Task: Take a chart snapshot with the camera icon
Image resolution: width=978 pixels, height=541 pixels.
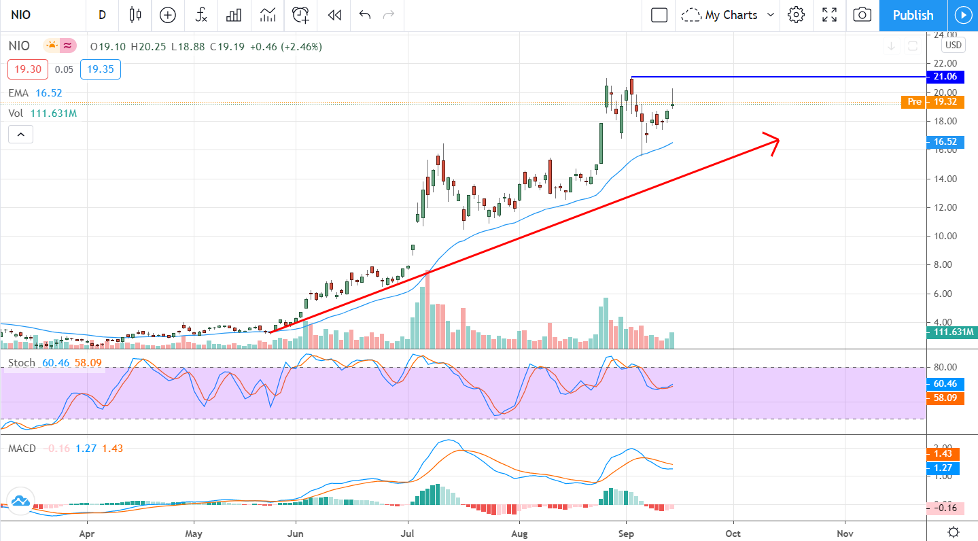Action: (862, 15)
